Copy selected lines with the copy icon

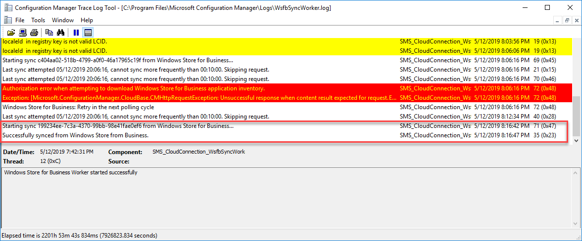(49, 32)
